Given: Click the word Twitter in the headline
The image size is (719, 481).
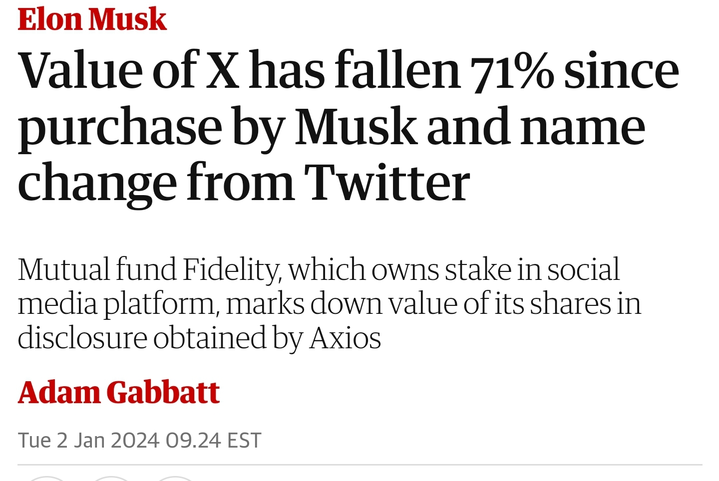Looking at the screenshot, I should point(387,182).
